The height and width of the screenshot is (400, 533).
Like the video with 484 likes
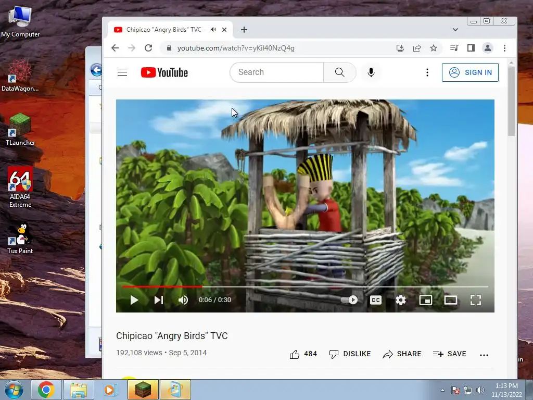click(303, 354)
